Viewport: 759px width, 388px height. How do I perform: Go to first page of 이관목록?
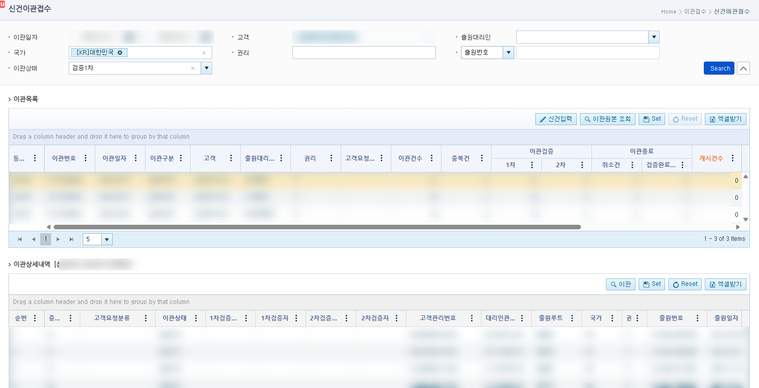[20, 239]
